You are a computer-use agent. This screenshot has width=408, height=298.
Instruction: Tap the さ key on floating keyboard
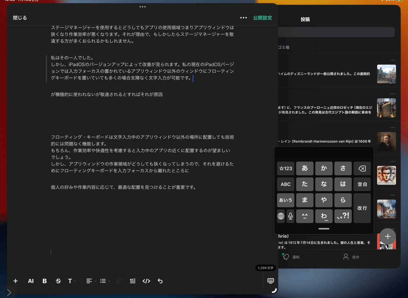click(343, 169)
